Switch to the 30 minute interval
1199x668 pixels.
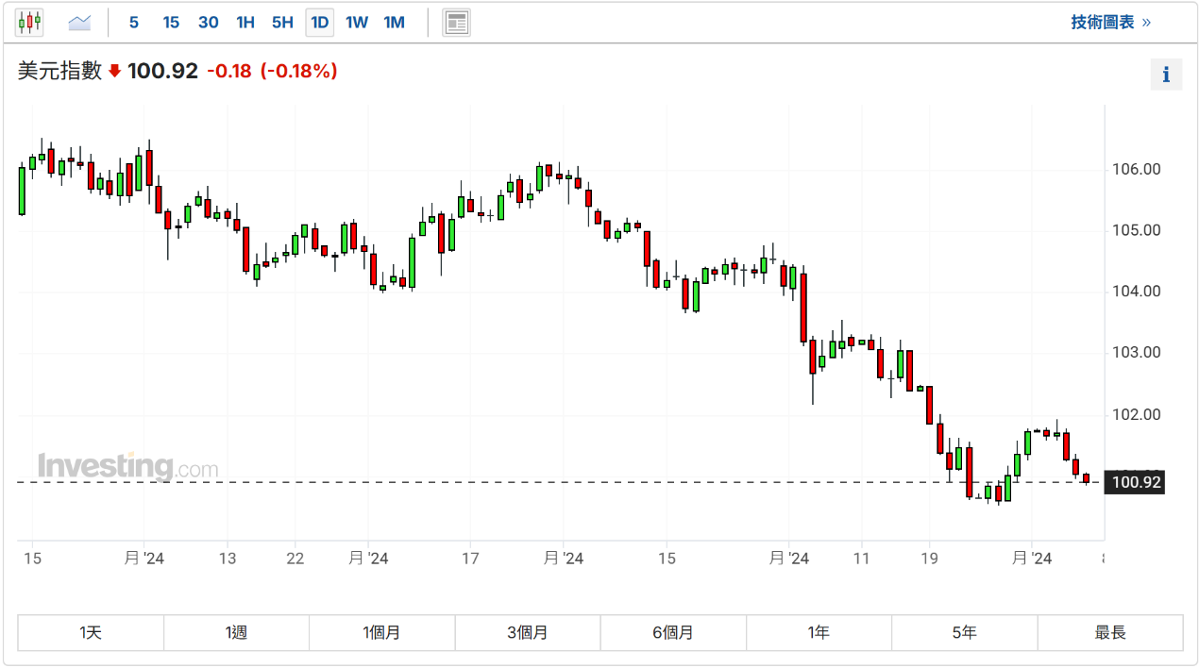[209, 22]
